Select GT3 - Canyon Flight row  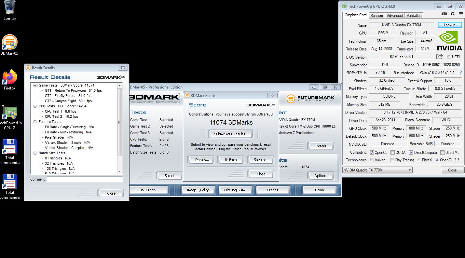(x=68, y=101)
